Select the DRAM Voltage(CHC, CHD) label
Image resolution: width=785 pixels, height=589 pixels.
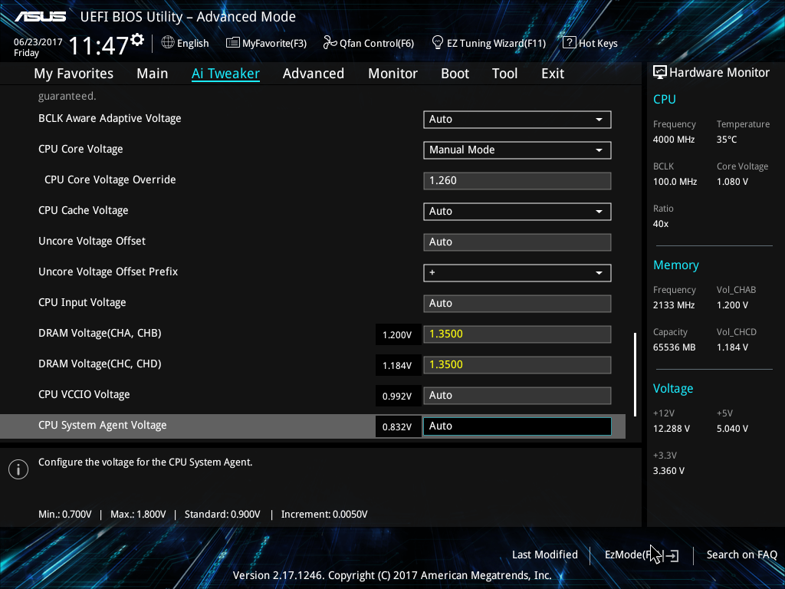[100, 364]
